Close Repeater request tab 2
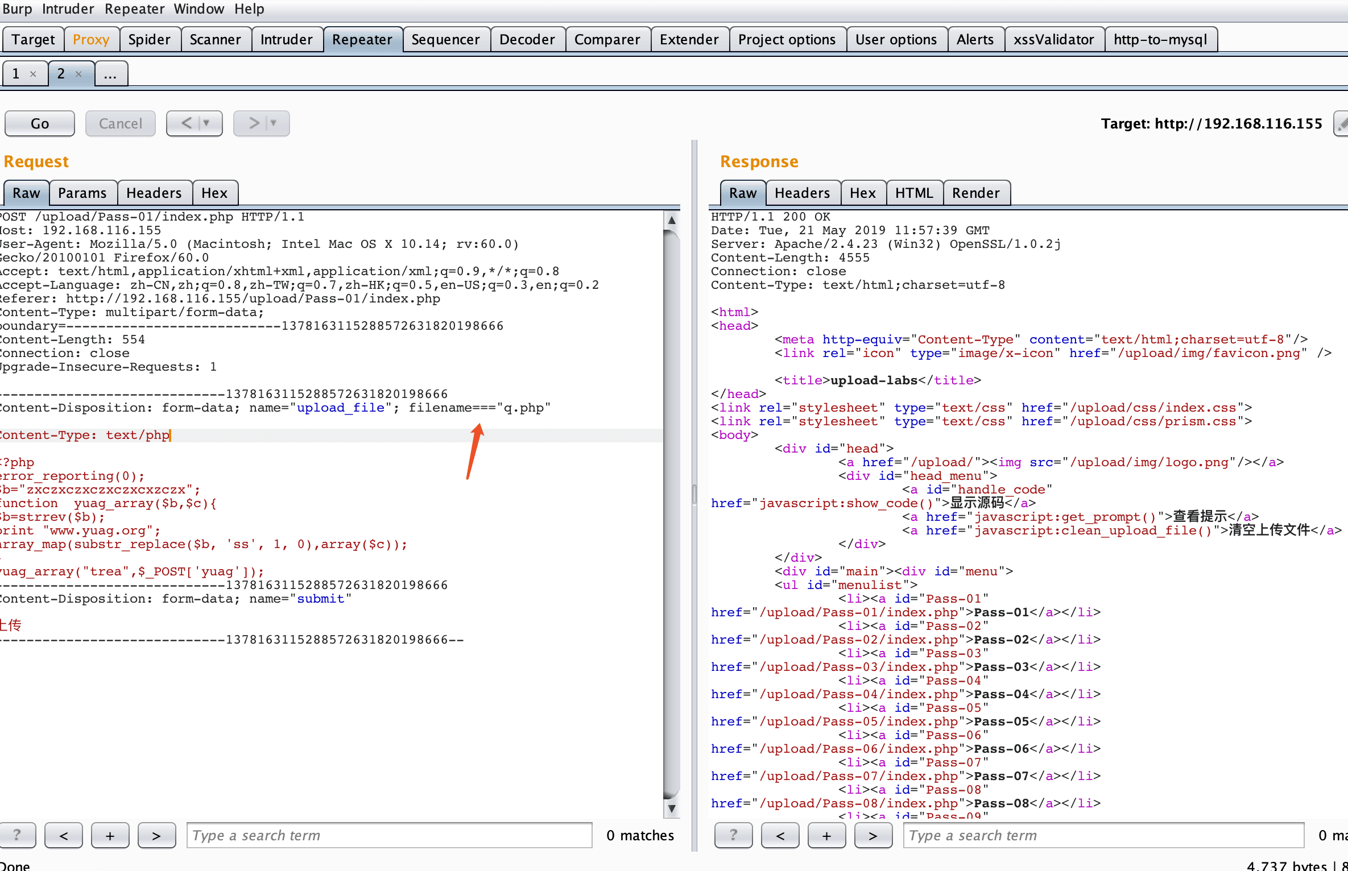1348x871 pixels. (x=78, y=74)
